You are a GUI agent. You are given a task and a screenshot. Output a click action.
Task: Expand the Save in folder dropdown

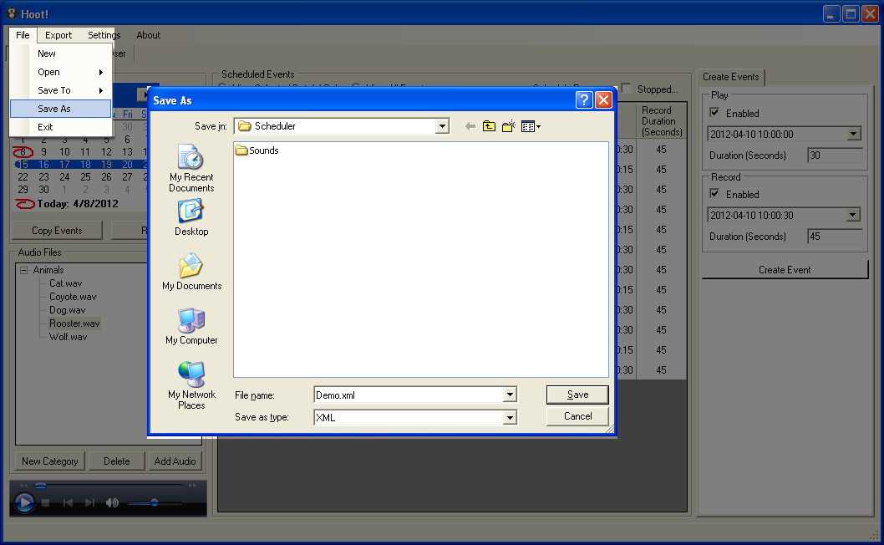(x=442, y=126)
